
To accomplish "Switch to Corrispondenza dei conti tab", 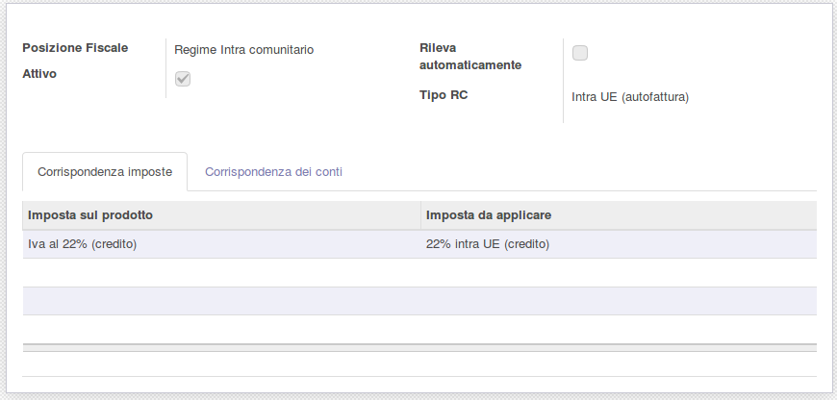I will click(x=273, y=172).
